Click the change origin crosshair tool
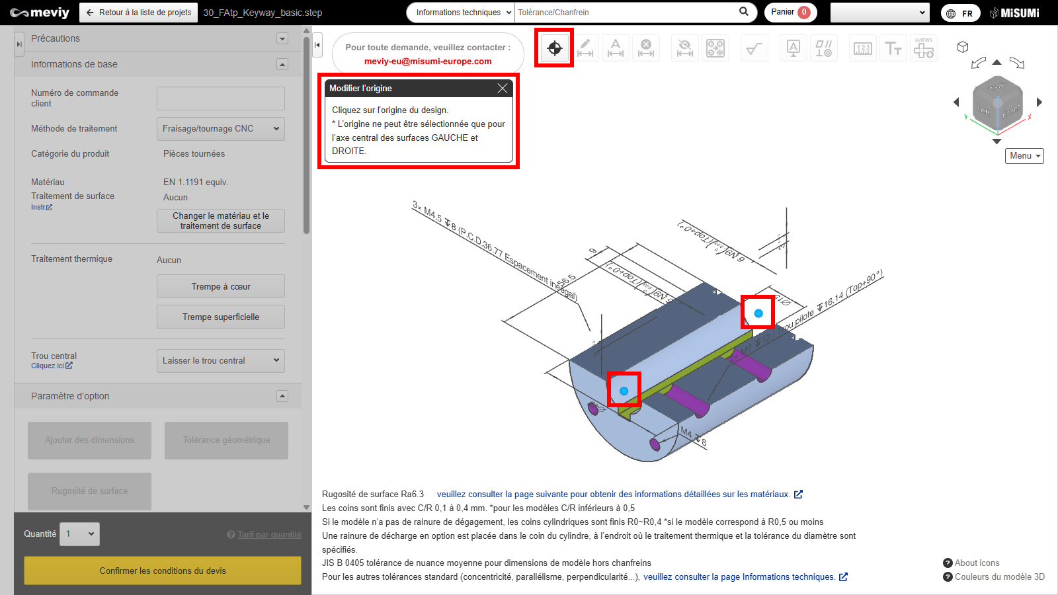Image resolution: width=1058 pixels, height=595 pixels. point(554,48)
